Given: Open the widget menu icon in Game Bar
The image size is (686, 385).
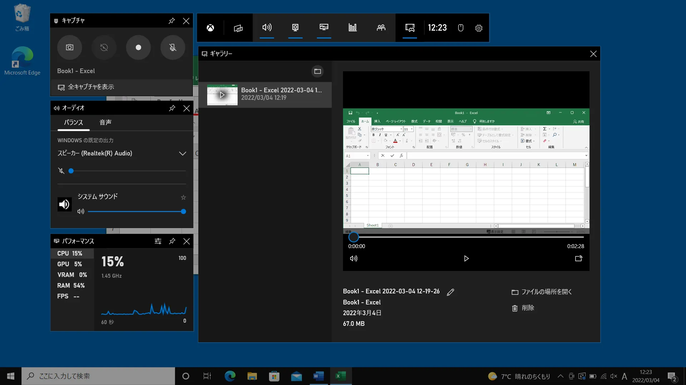Looking at the screenshot, I should point(238,28).
